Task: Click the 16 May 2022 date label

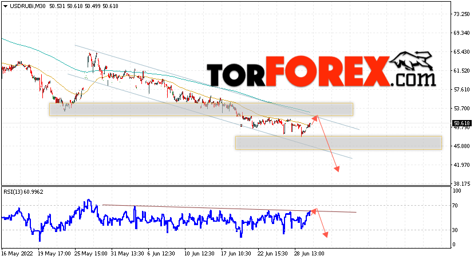Action: pyautogui.click(x=17, y=254)
